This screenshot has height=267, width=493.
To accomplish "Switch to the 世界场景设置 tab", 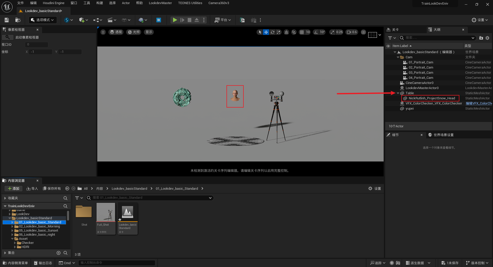I will click(x=443, y=135).
